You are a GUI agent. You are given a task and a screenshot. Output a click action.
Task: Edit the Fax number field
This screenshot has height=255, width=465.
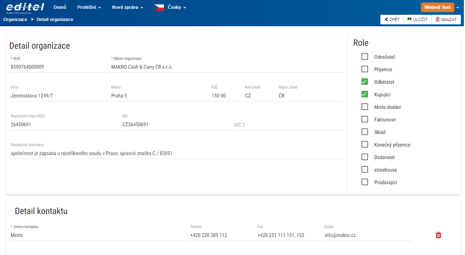point(290,235)
